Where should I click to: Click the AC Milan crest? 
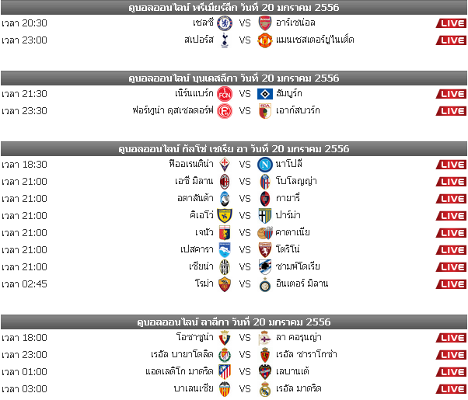225,182
